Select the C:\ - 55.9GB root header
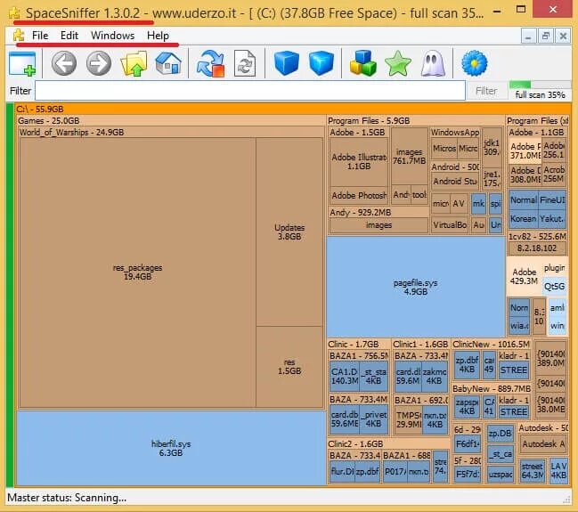This screenshot has height=512, width=578. [293, 110]
